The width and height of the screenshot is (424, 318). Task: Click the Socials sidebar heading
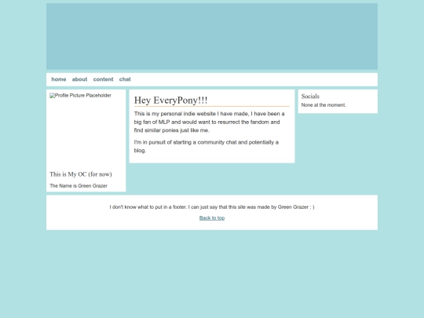click(x=310, y=97)
